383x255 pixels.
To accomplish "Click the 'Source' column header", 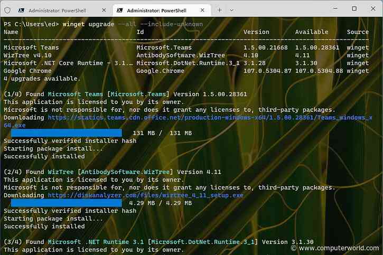I will 358,32.
